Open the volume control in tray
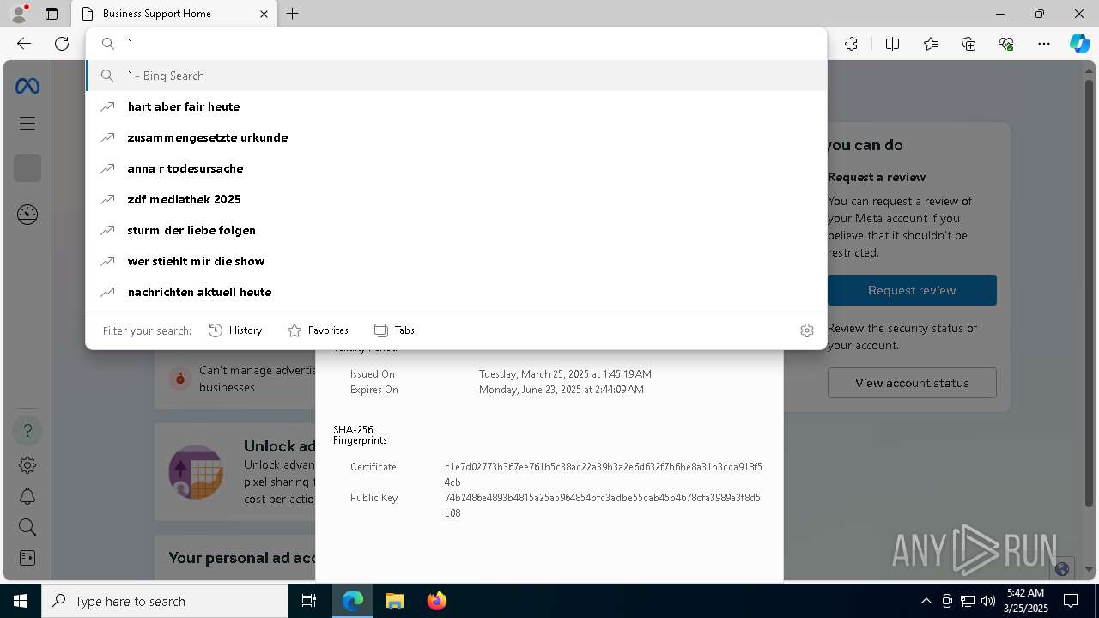 coord(987,601)
